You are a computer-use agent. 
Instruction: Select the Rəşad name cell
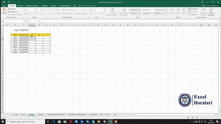tap(15, 52)
